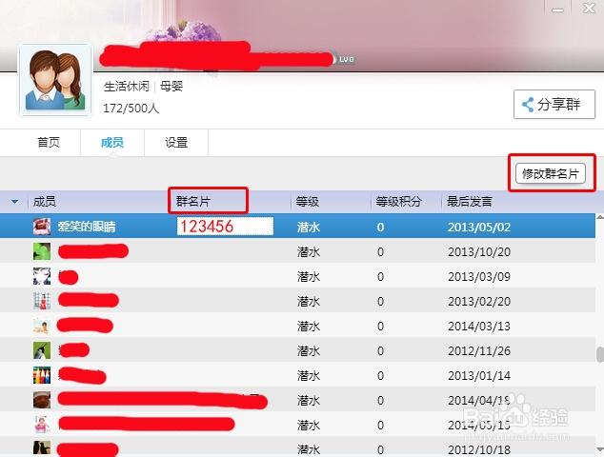
Task: Click member avatar in 2013/02/20 row
Action: pyautogui.click(x=42, y=301)
